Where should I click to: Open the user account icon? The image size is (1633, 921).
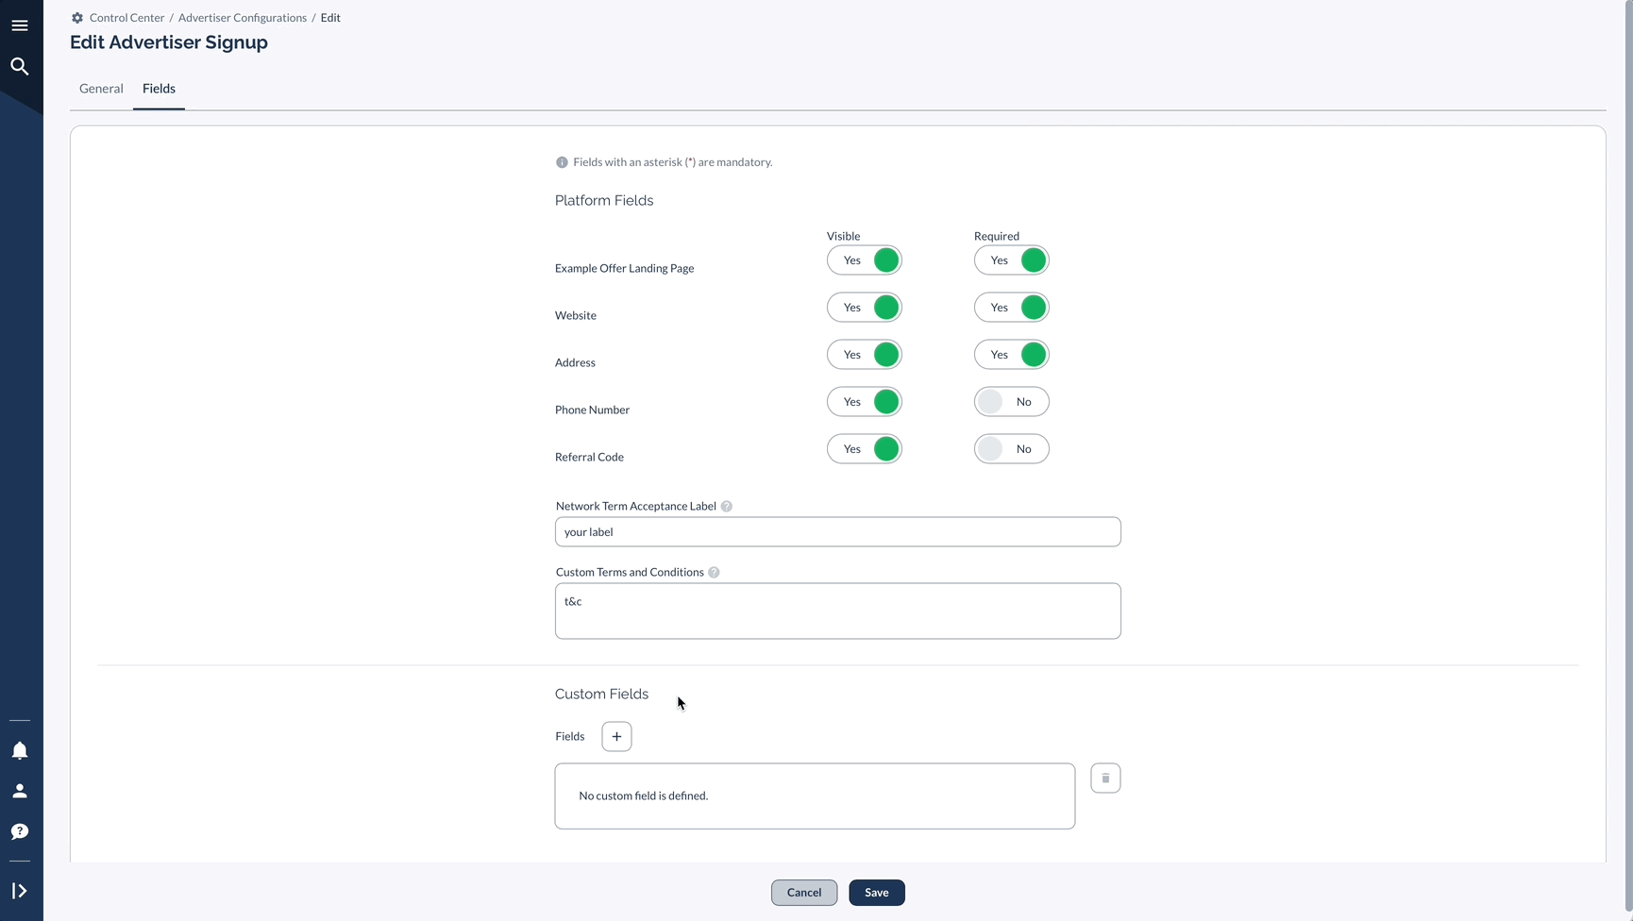point(20,791)
